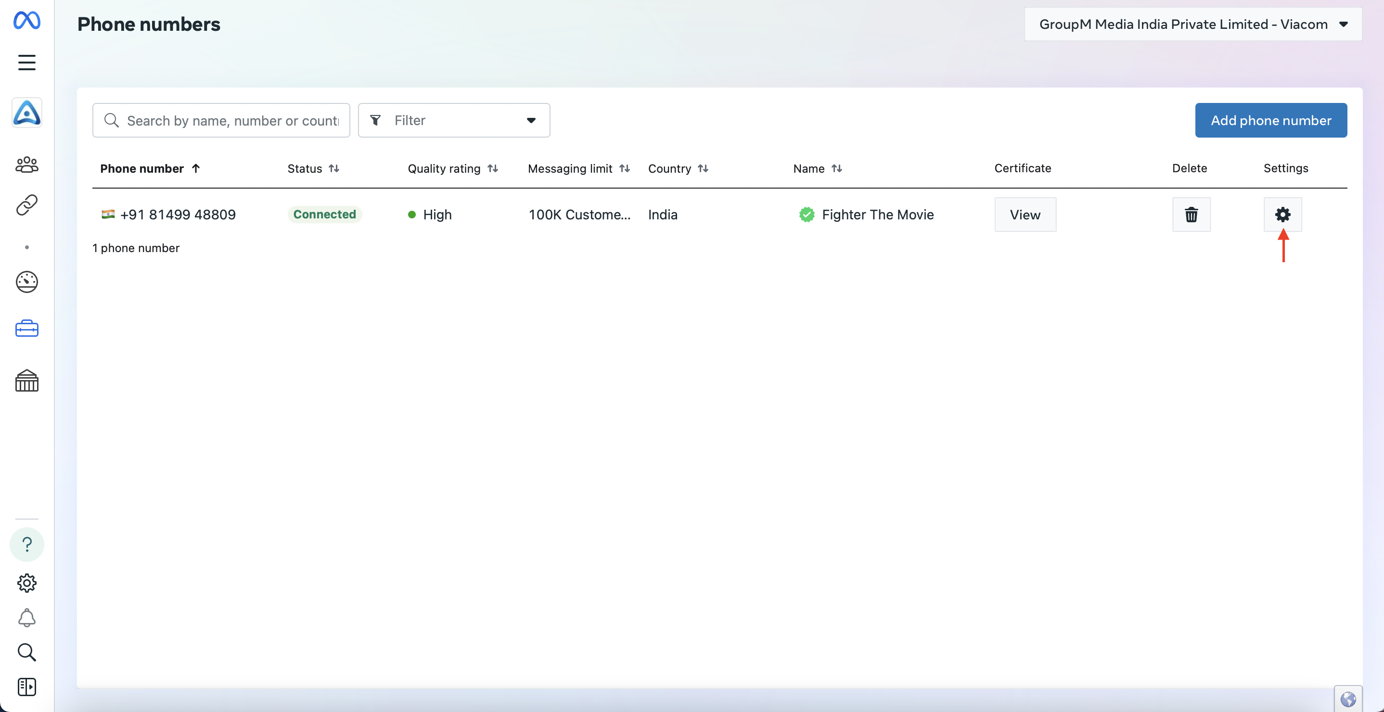Open the briefcase tools sidebar icon
1384x712 pixels.
[27, 328]
